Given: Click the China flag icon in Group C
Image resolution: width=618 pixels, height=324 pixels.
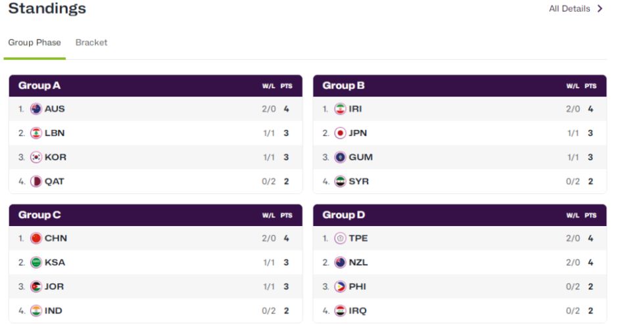Looking at the screenshot, I should pos(36,239).
